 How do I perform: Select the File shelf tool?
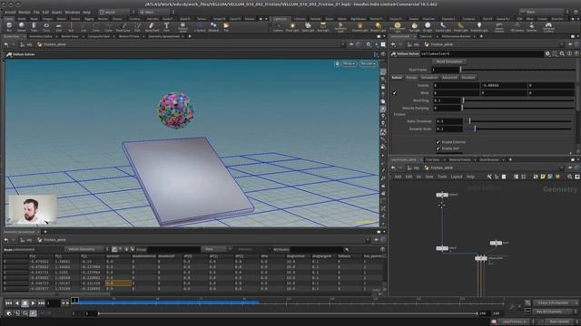coord(226,26)
